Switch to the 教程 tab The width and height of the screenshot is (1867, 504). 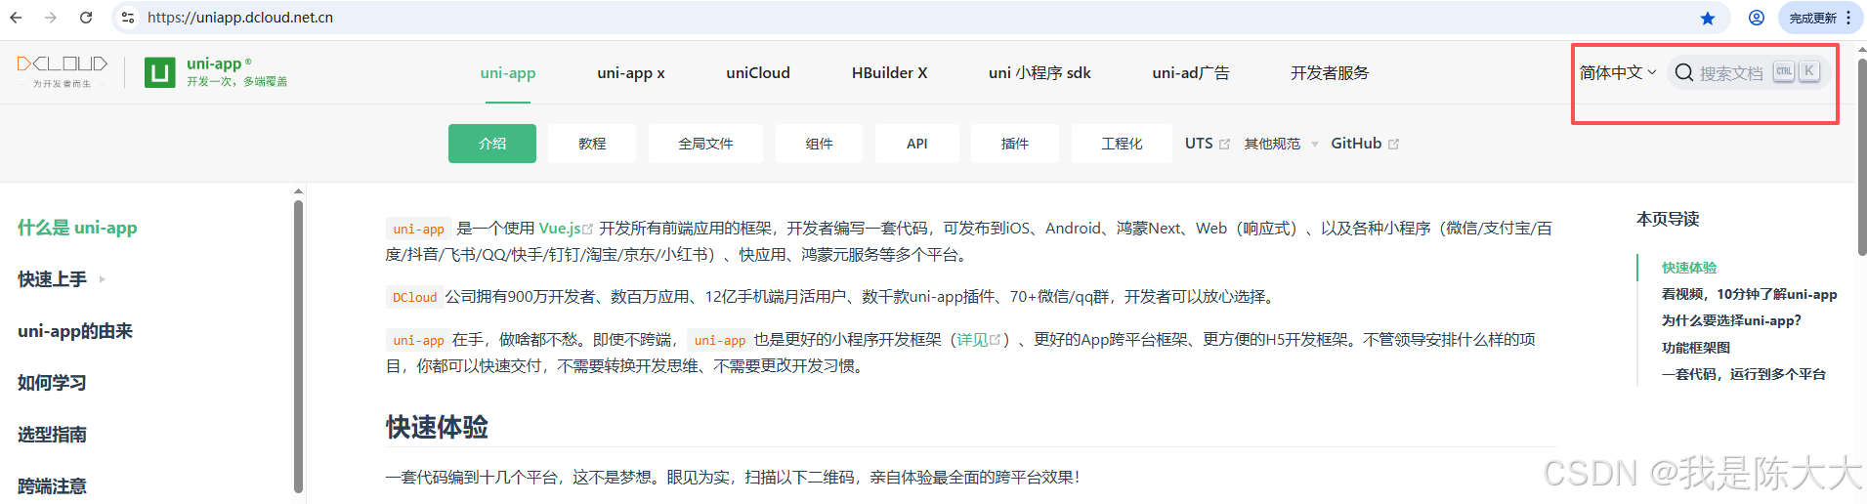pos(592,144)
